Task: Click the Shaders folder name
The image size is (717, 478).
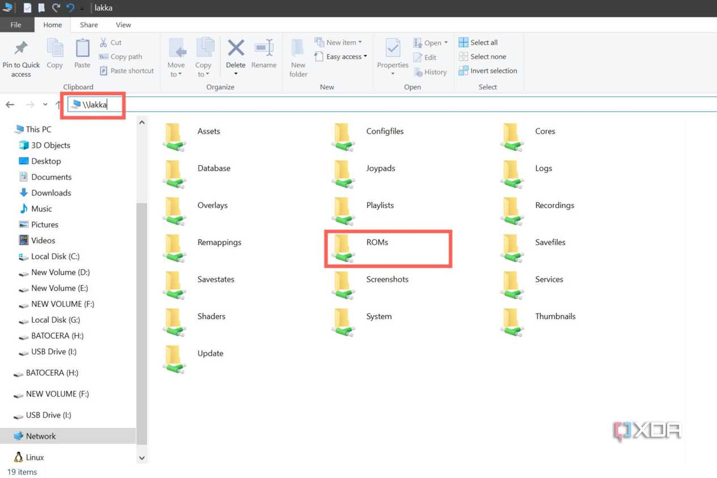Action: (211, 316)
